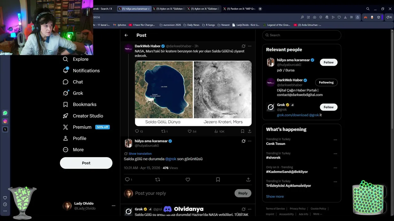Screen dimensions: 394x221
Task: Open Instagram in browser side panel
Action: coord(5,121)
